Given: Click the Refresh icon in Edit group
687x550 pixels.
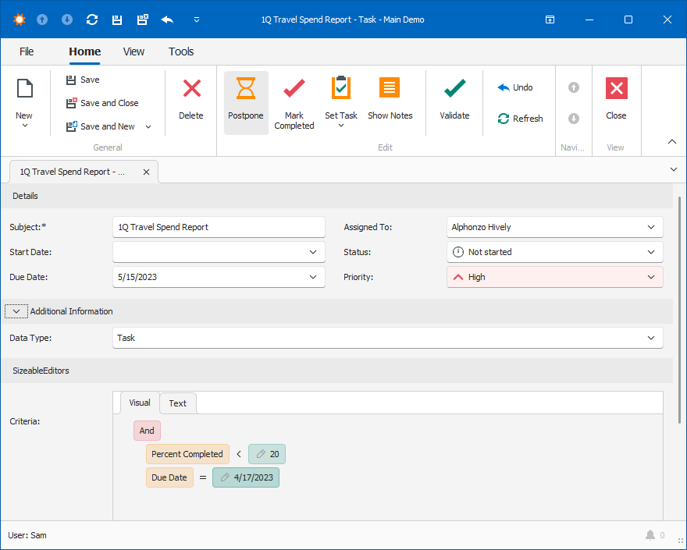Looking at the screenshot, I should (x=504, y=119).
